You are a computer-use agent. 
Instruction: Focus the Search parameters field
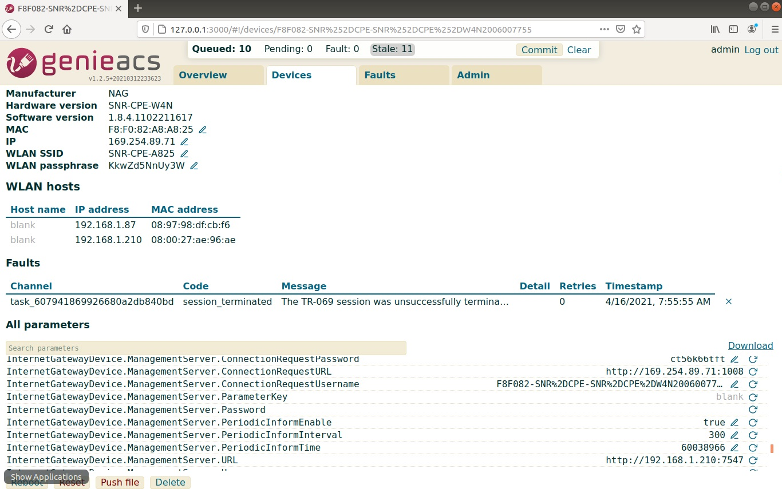pyautogui.click(x=206, y=348)
